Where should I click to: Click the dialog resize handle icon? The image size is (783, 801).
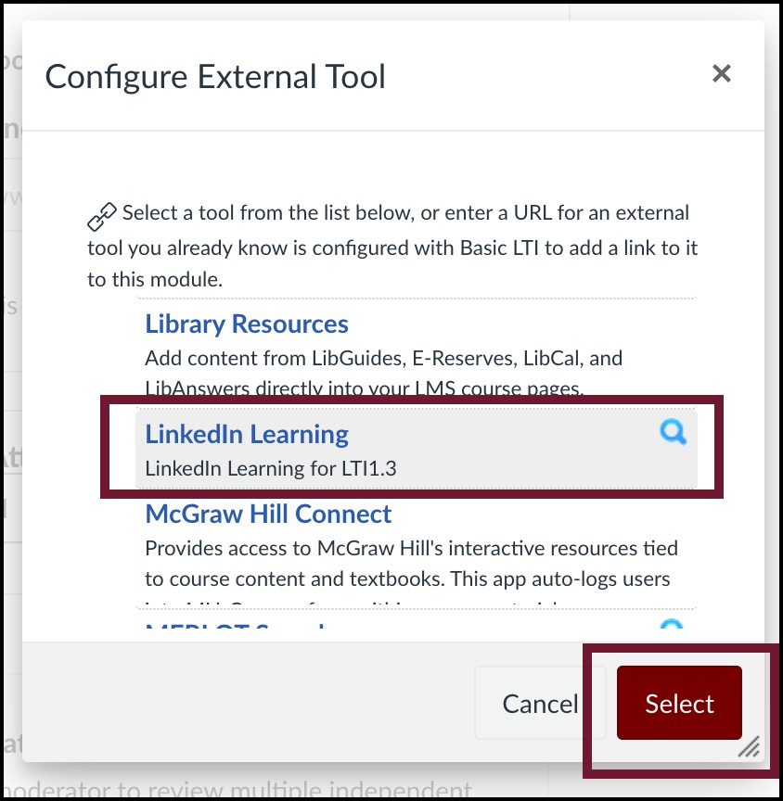750,746
